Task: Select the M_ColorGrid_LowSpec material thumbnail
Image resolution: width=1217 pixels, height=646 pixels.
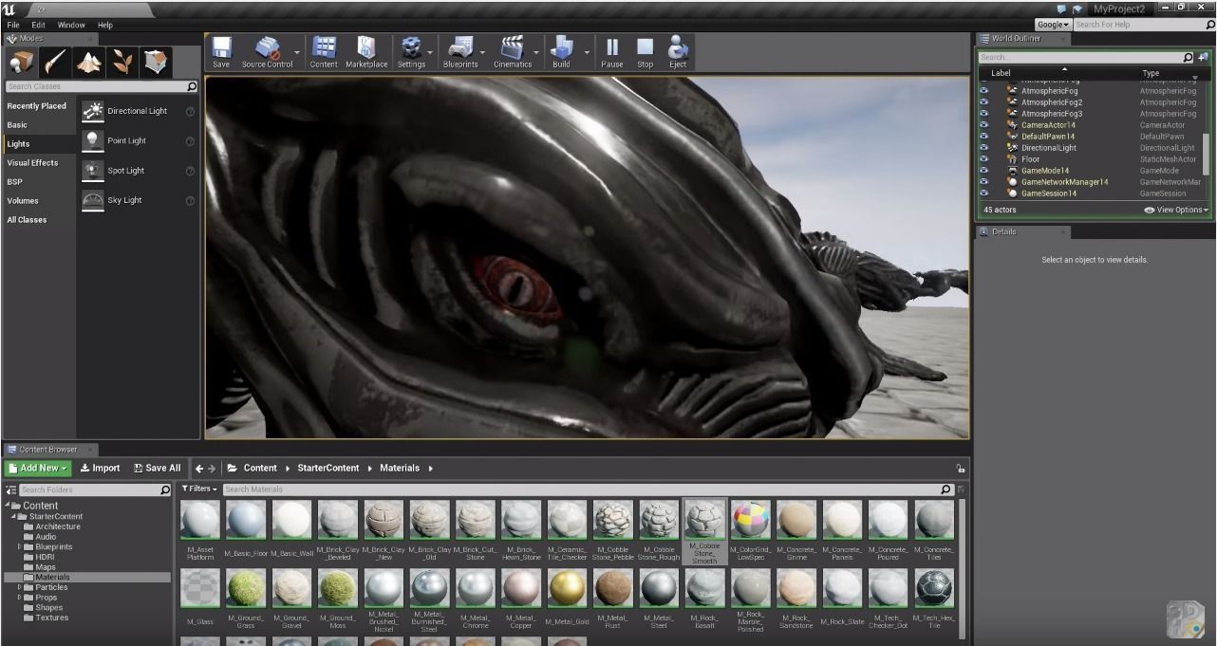Action: (751, 521)
